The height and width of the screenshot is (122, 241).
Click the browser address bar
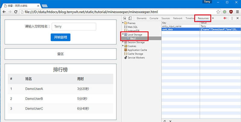point(118,12)
